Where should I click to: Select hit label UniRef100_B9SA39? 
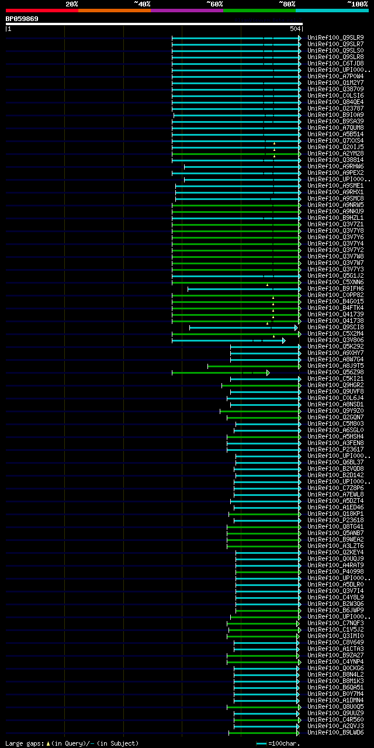[335, 121]
